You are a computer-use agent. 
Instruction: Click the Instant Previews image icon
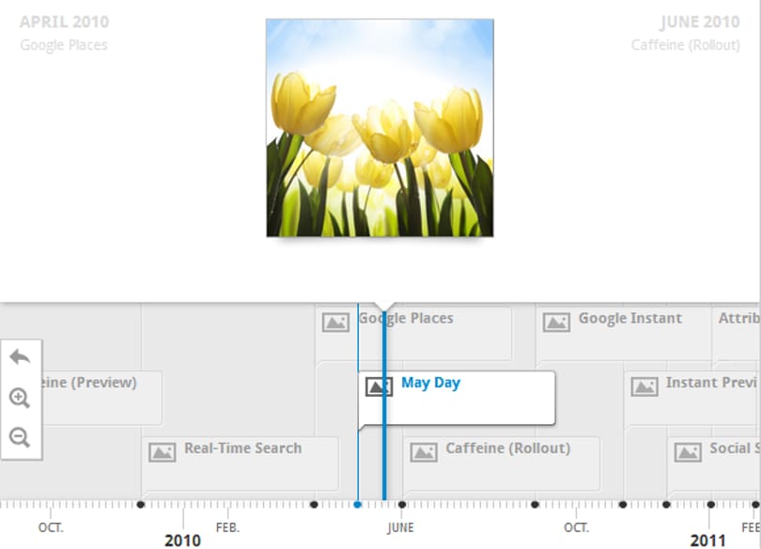[645, 386]
